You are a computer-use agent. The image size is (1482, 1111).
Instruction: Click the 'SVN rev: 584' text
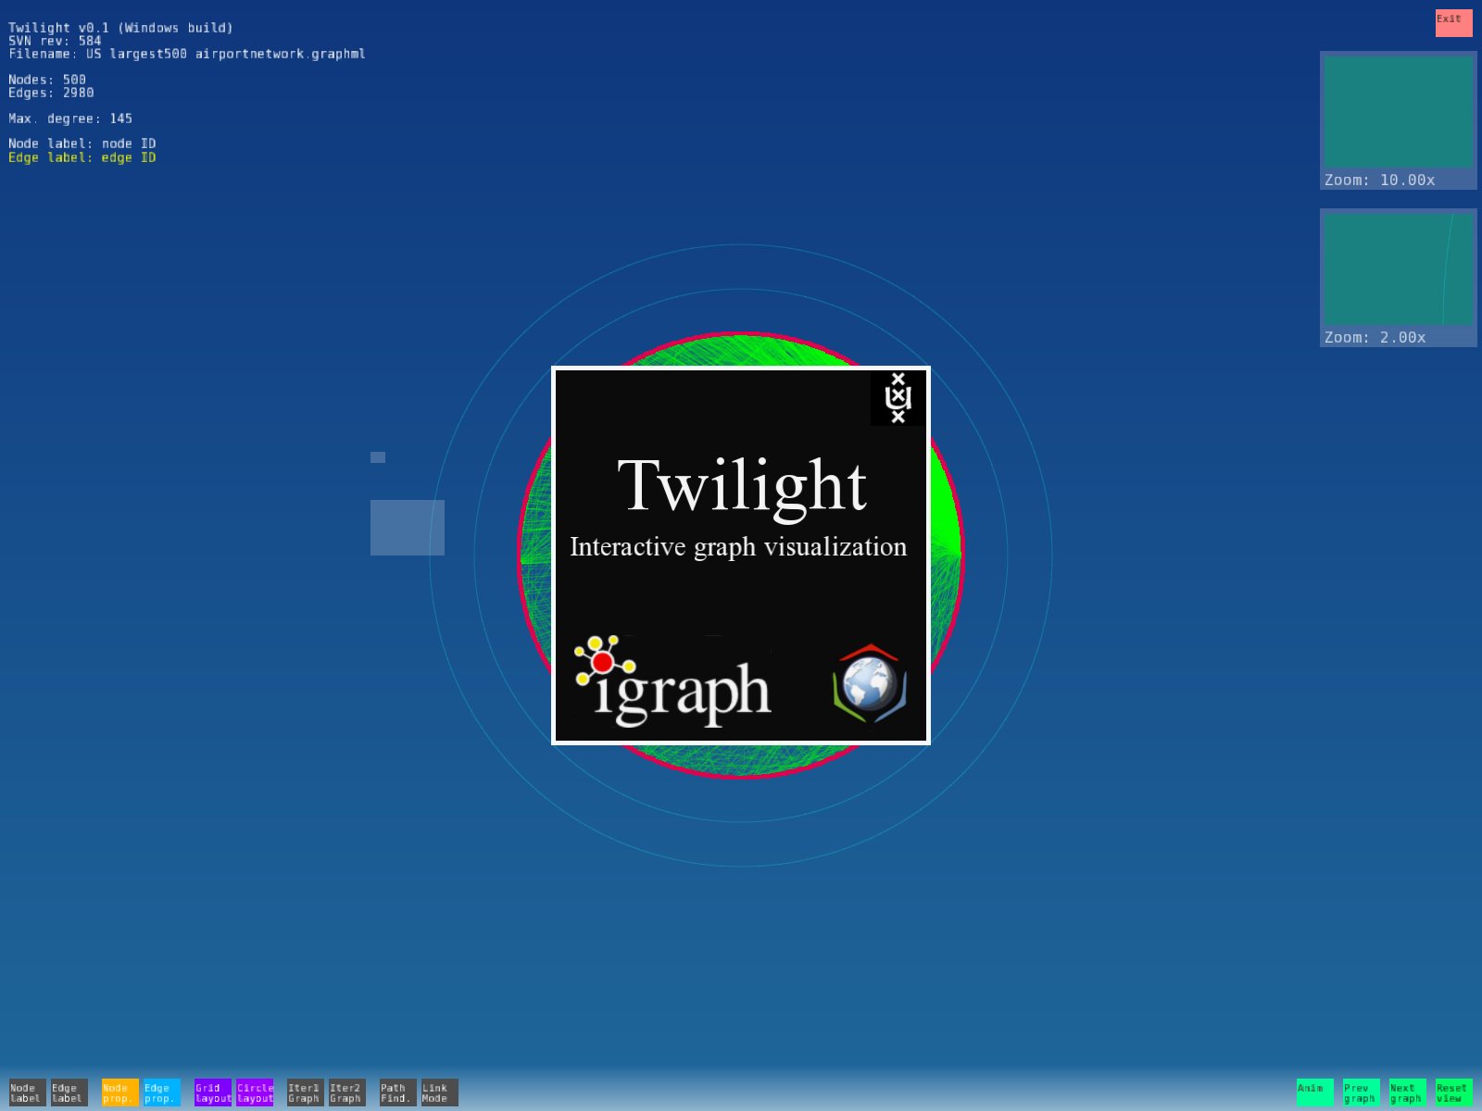(55, 41)
